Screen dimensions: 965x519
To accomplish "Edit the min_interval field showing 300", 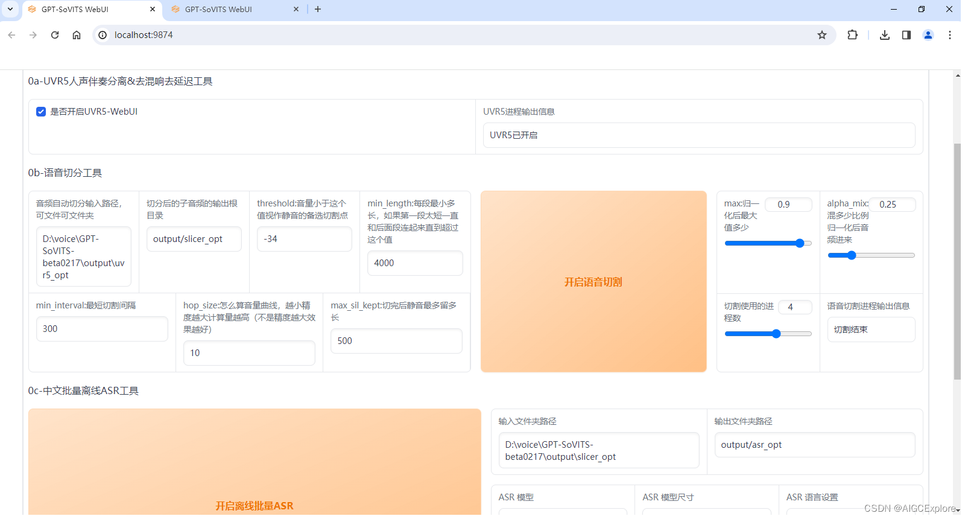I will pos(102,329).
